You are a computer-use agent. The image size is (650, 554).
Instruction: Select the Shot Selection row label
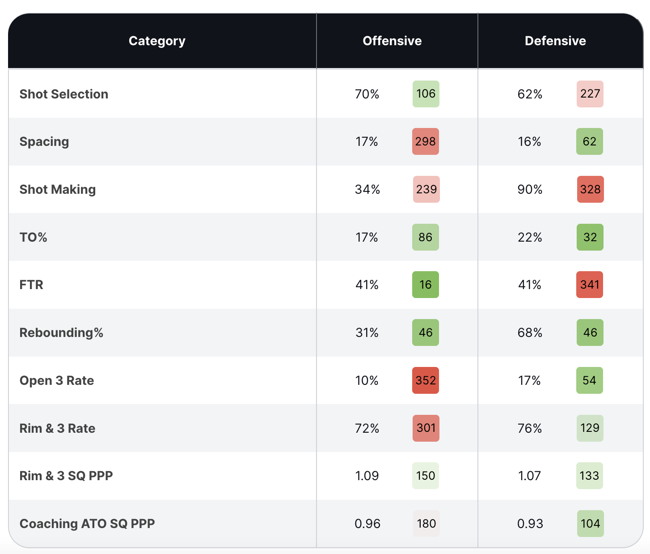pyautogui.click(x=64, y=94)
